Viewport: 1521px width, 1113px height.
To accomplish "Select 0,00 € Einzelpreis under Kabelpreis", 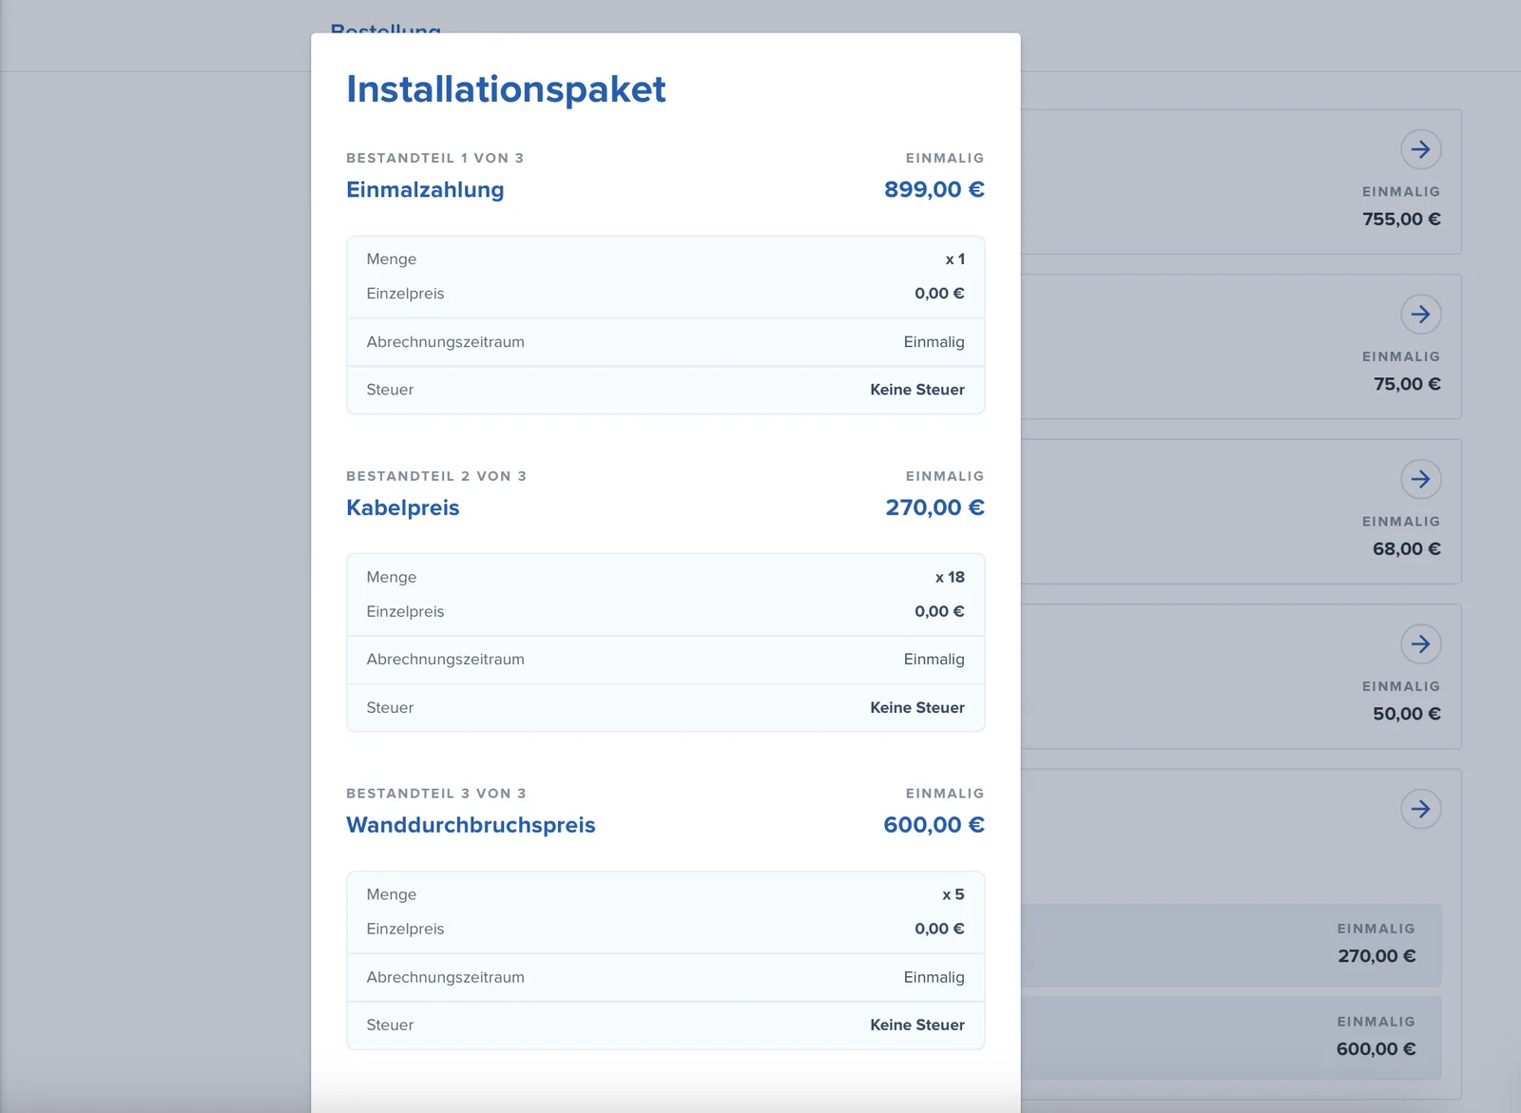I will 939,612.
